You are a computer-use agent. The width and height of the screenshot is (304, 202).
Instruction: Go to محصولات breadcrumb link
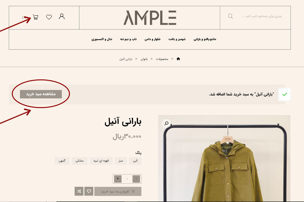tap(162, 59)
